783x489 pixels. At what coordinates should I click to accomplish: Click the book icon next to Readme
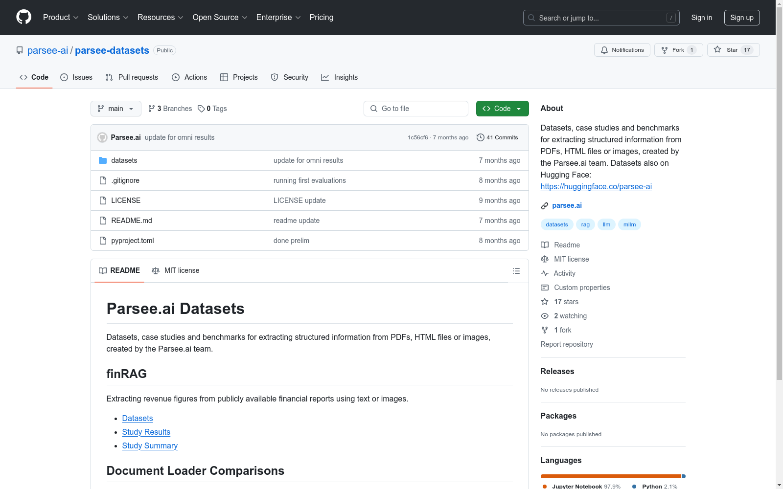pyautogui.click(x=545, y=245)
